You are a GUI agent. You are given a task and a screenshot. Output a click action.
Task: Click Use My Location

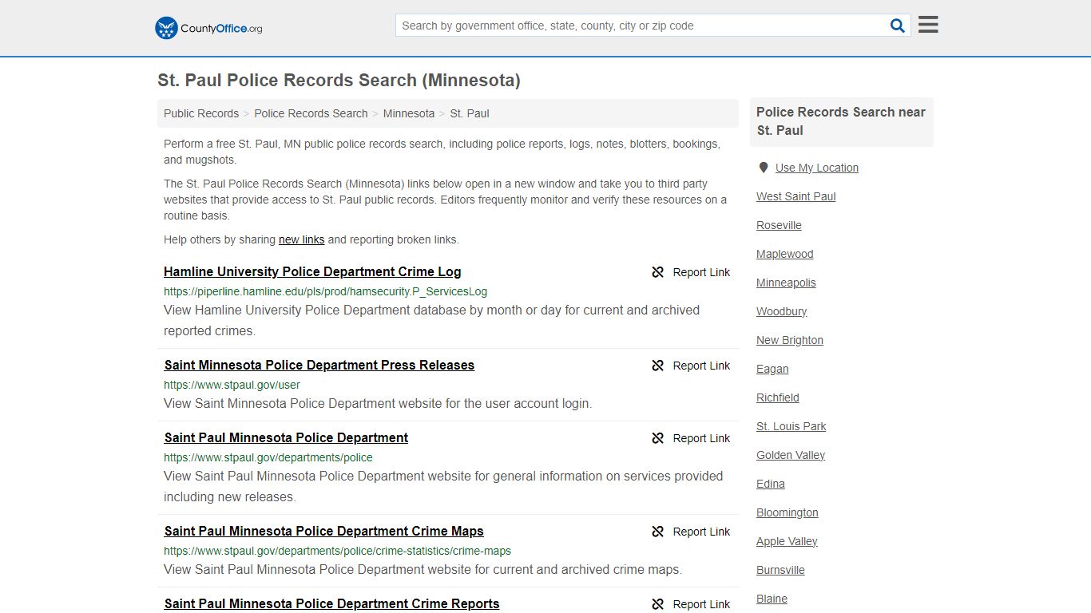(817, 168)
